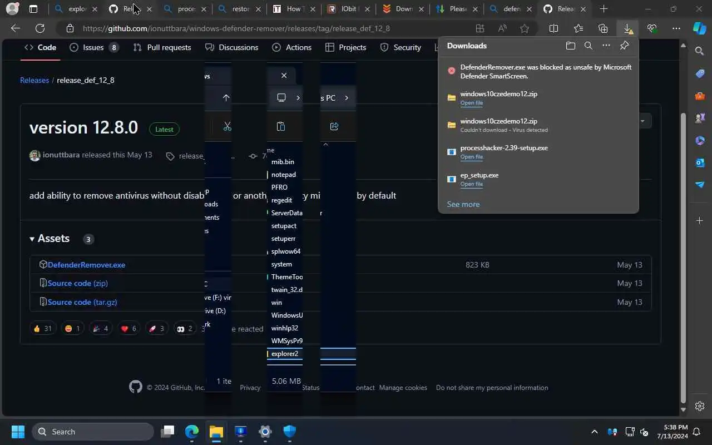Open Browser essentials heart icon
This screenshot has height=445, width=712.
pos(652,28)
